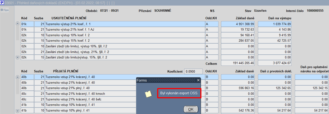Click the tax base value 542 176.36
The width and height of the screenshot is (329, 114).
238,110
